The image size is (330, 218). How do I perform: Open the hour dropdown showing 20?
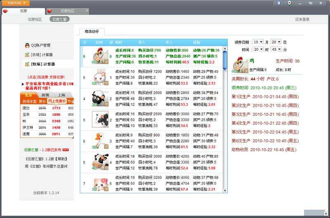tap(258, 49)
